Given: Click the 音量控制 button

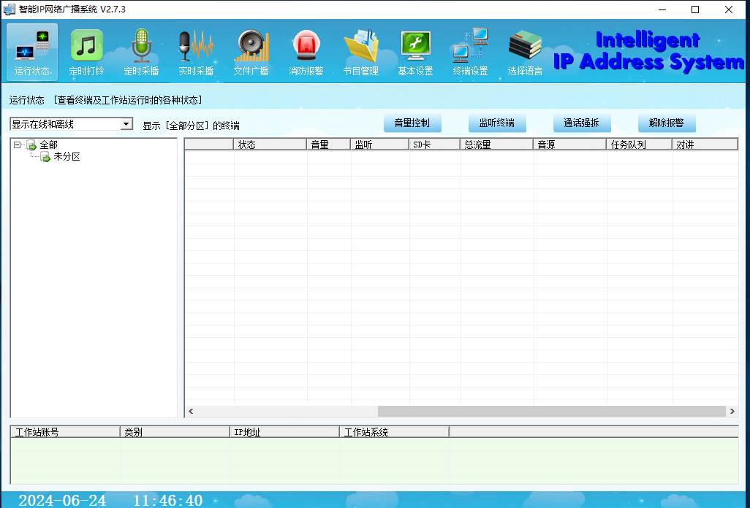Looking at the screenshot, I should [412, 123].
